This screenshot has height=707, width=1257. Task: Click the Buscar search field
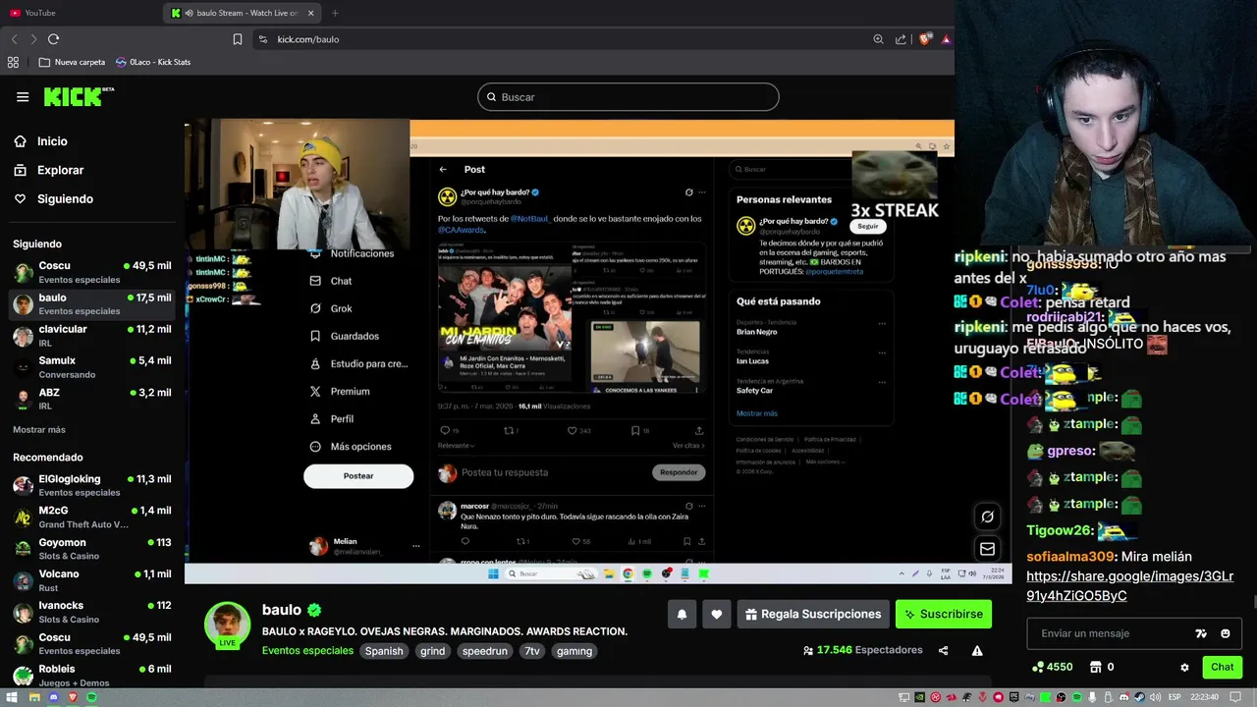pos(628,97)
